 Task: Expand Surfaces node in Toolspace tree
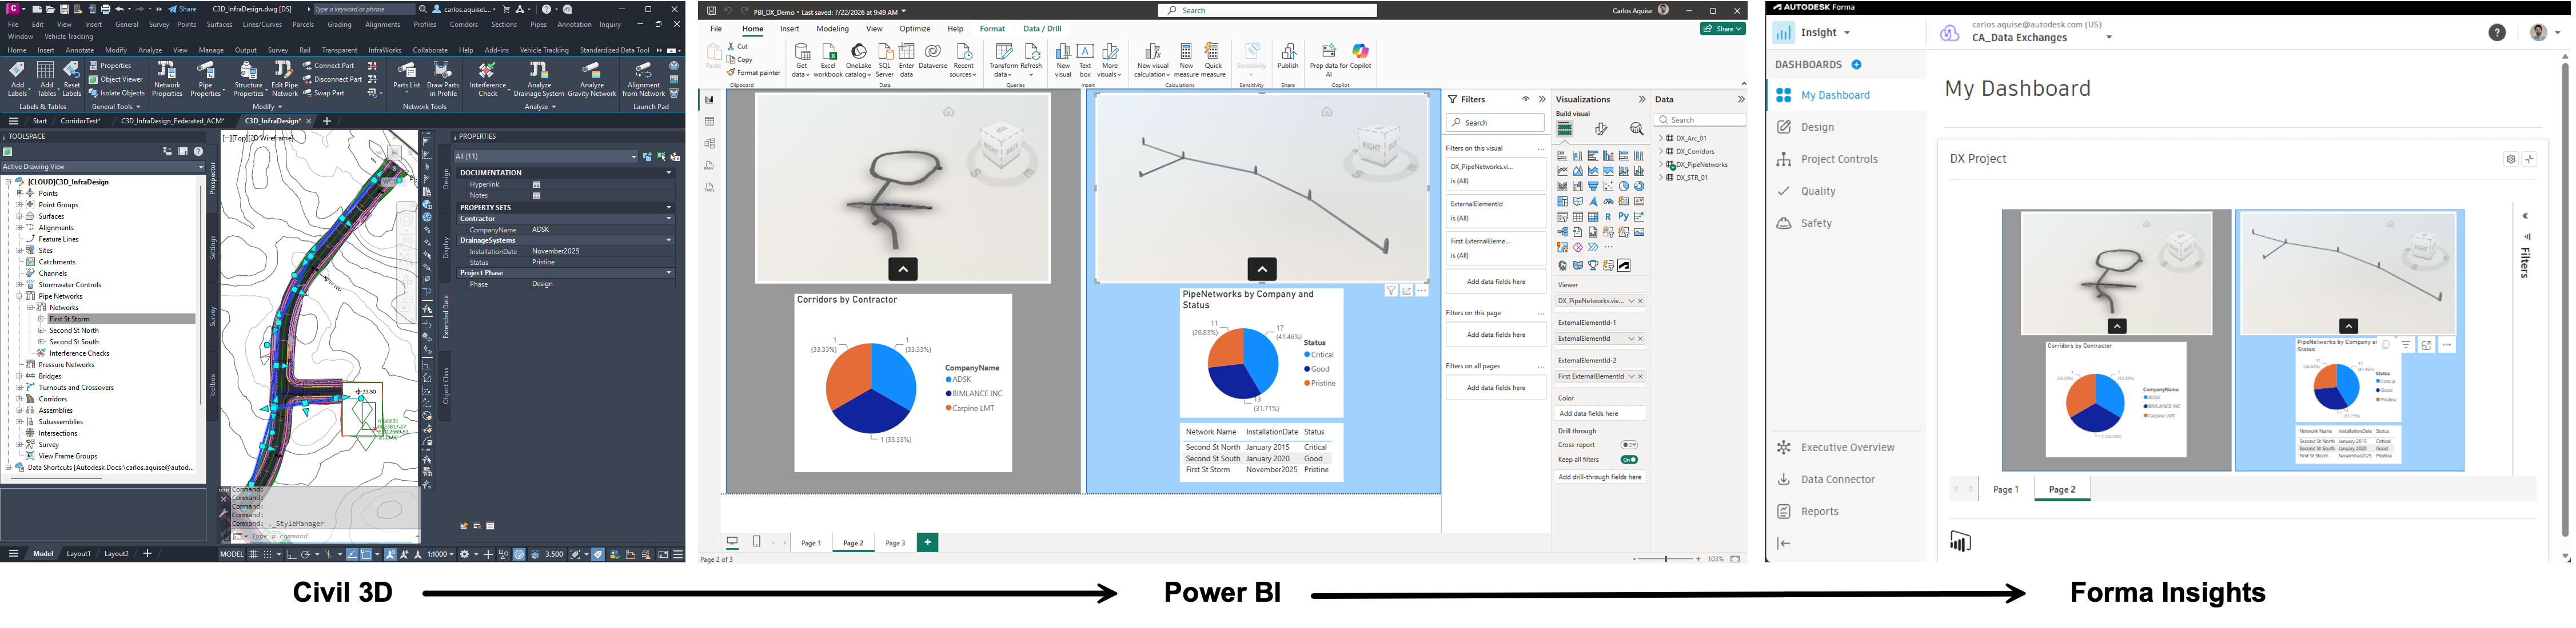[19, 216]
